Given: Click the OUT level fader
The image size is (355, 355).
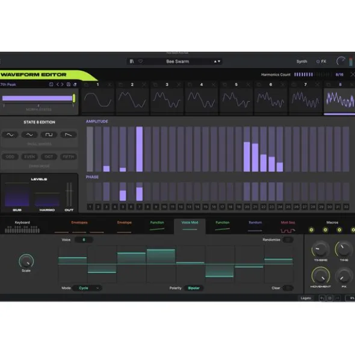Looking at the screenshot, I should pos(69,195).
